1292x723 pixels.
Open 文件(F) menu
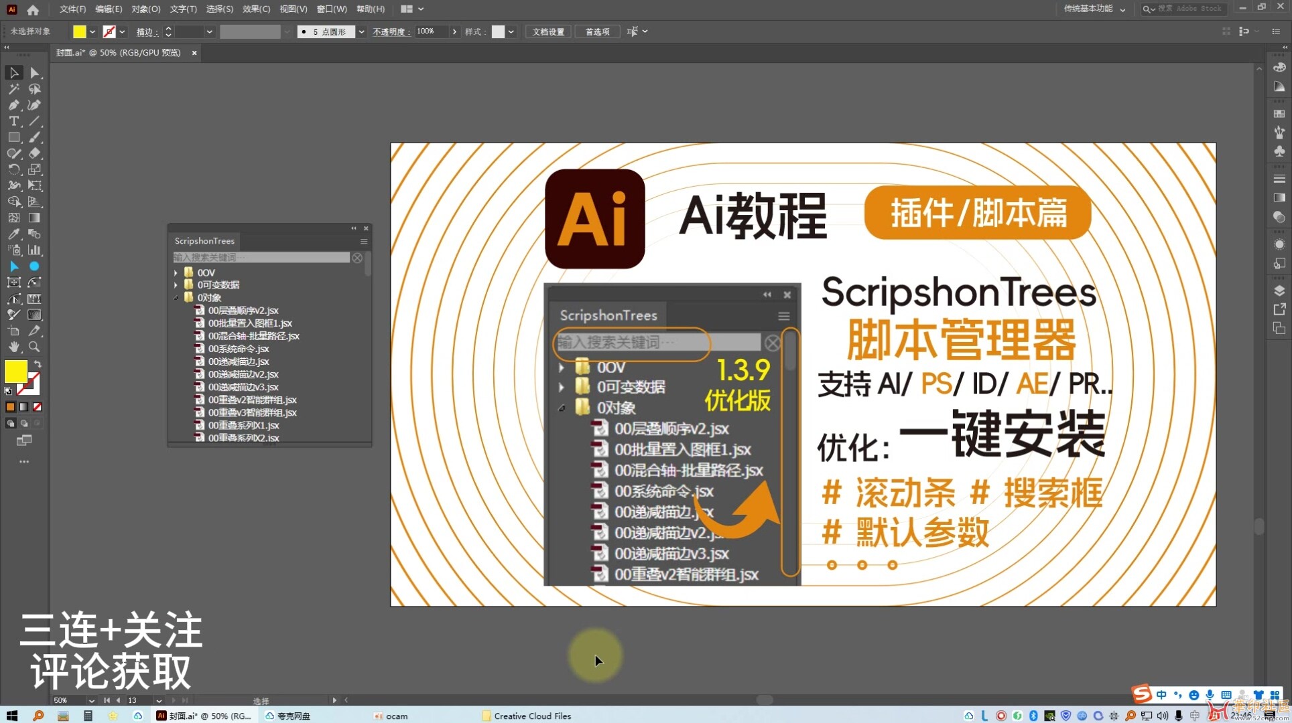coord(72,9)
